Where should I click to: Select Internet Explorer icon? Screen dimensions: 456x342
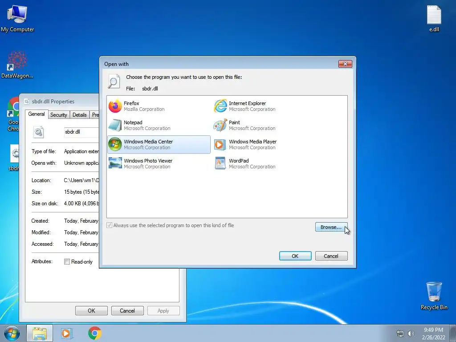(220, 106)
